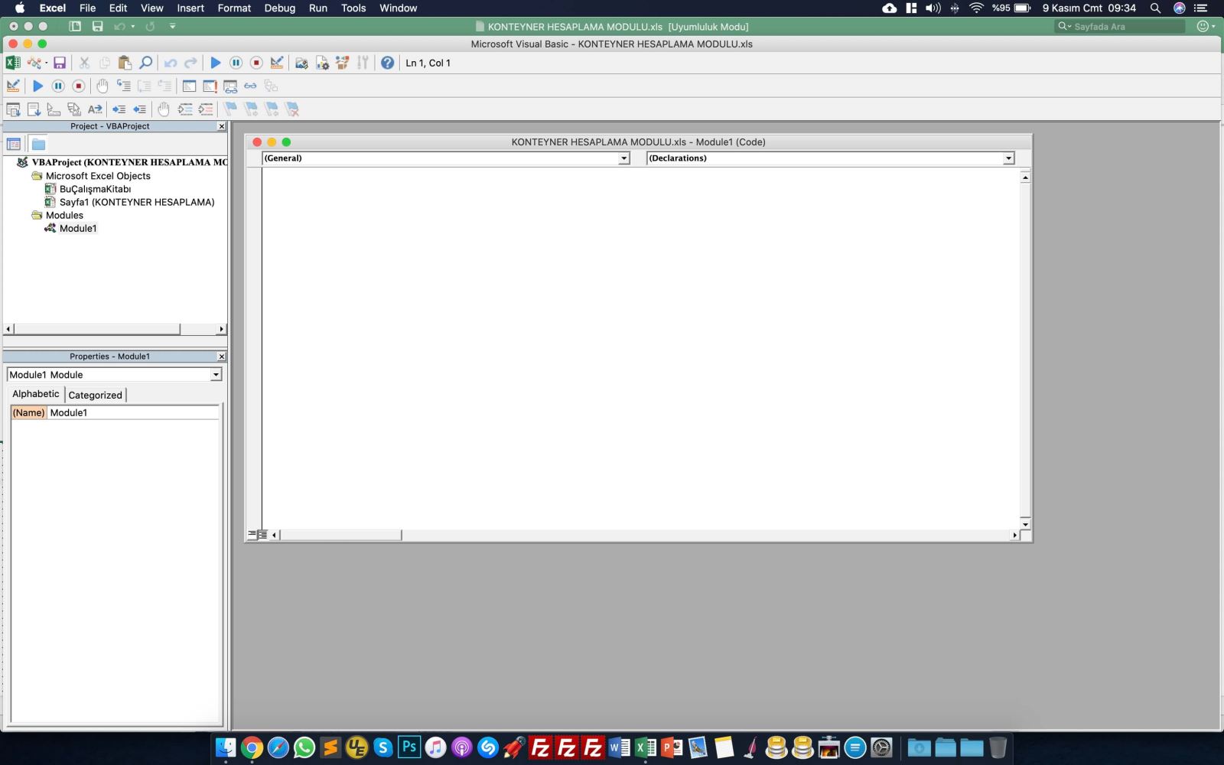Viewport: 1224px width, 765px height.
Task: Click the Module1 name property field
Action: click(134, 412)
